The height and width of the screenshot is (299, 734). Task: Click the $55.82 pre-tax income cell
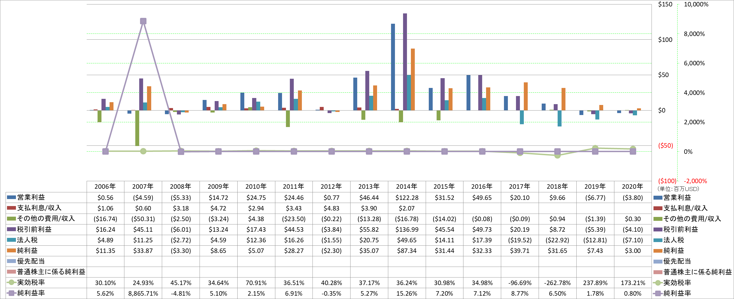click(x=369, y=229)
